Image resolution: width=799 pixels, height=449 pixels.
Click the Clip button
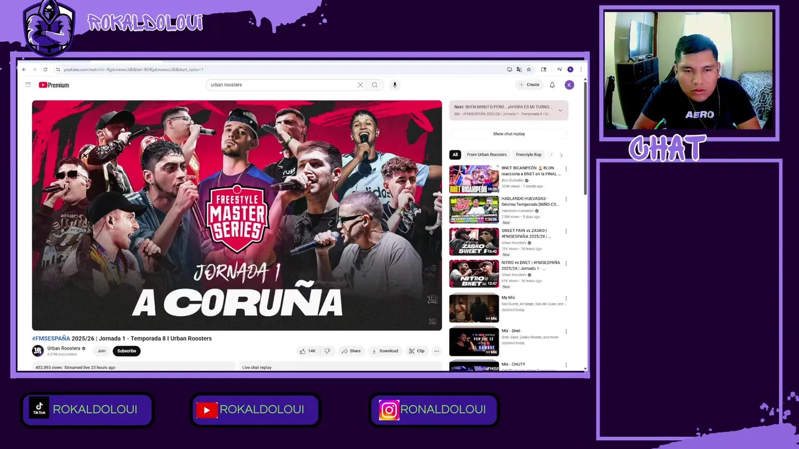tap(416, 350)
